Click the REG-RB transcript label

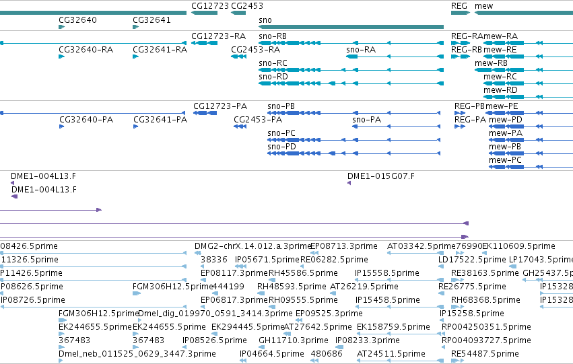(467, 50)
